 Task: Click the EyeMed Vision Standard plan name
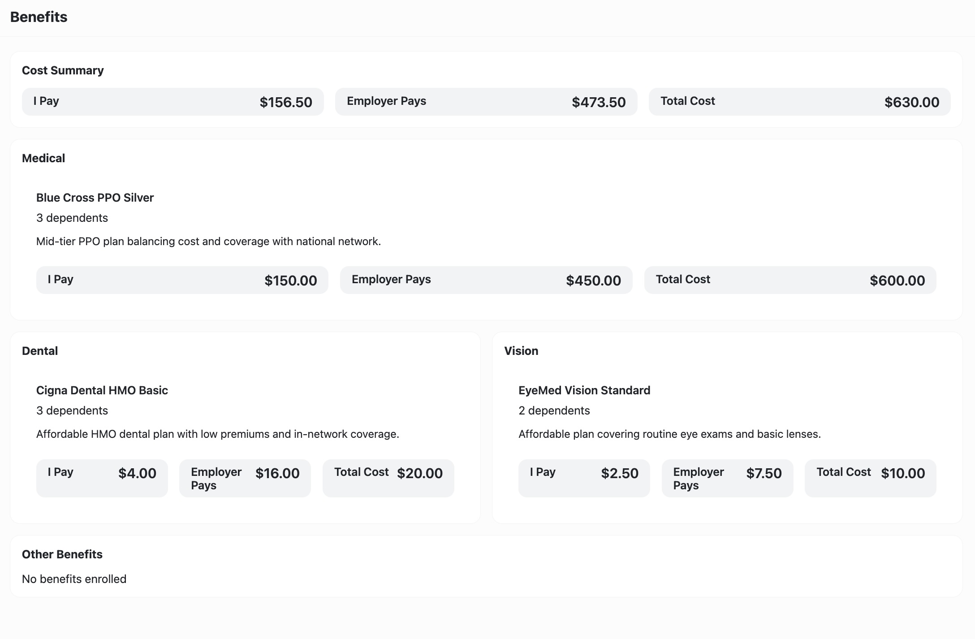coord(584,390)
